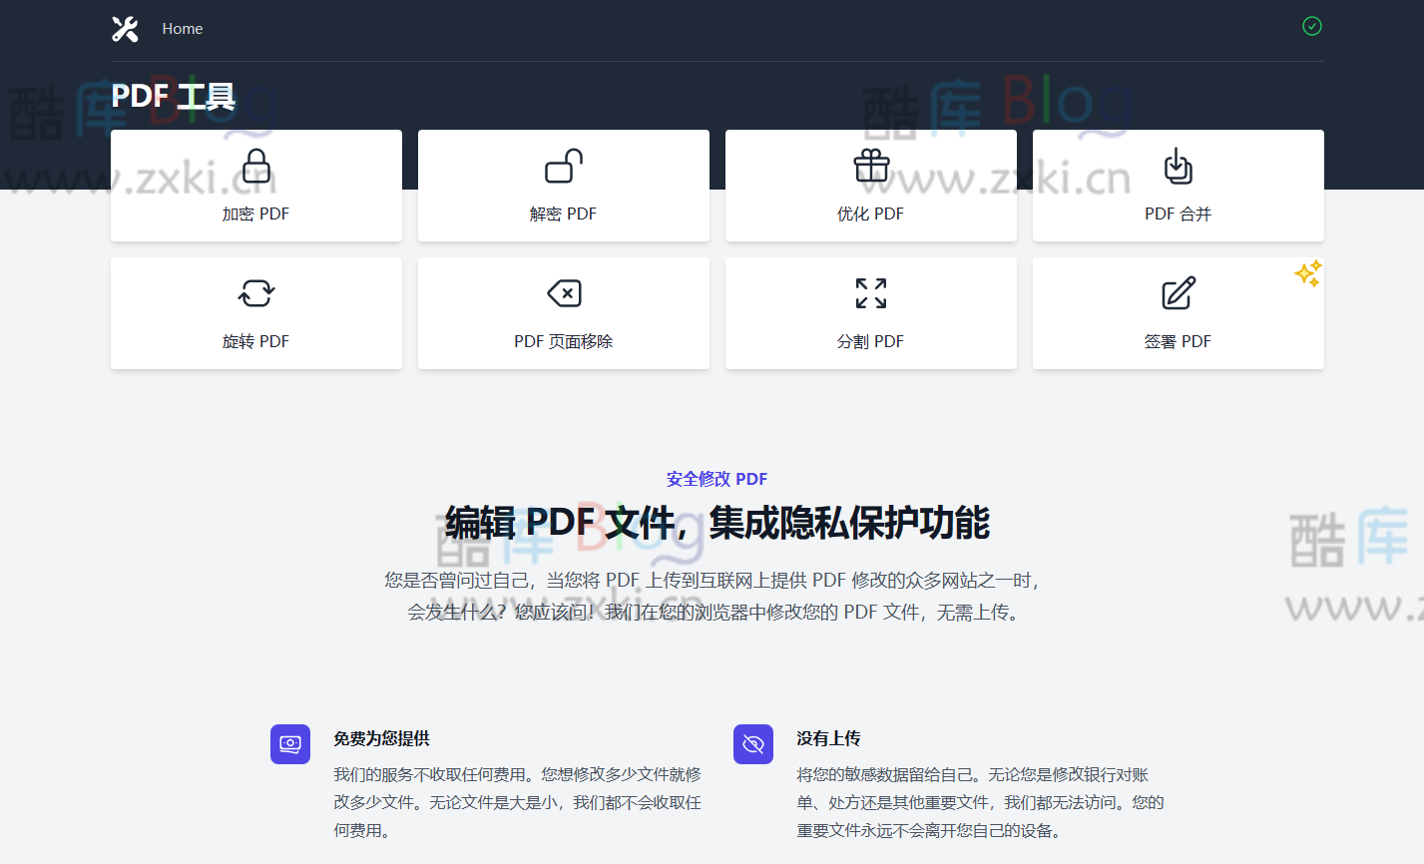Open the 分割 PDF expand-arrows icon
The height and width of the screenshot is (864, 1424).
tap(870, 293)
